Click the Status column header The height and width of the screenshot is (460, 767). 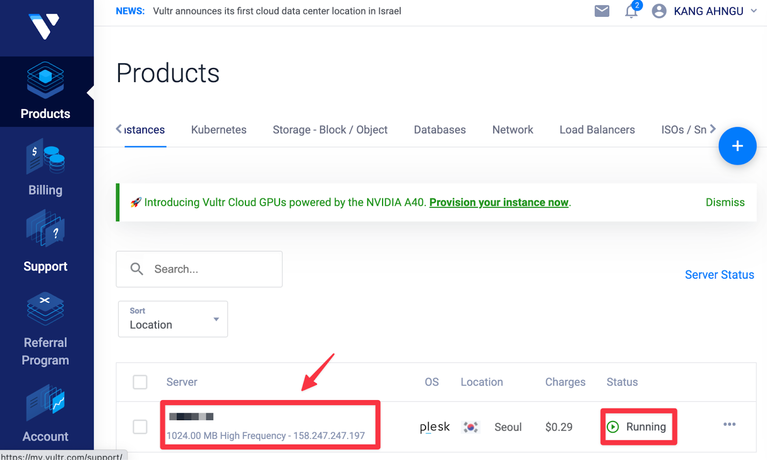[622, 382]
